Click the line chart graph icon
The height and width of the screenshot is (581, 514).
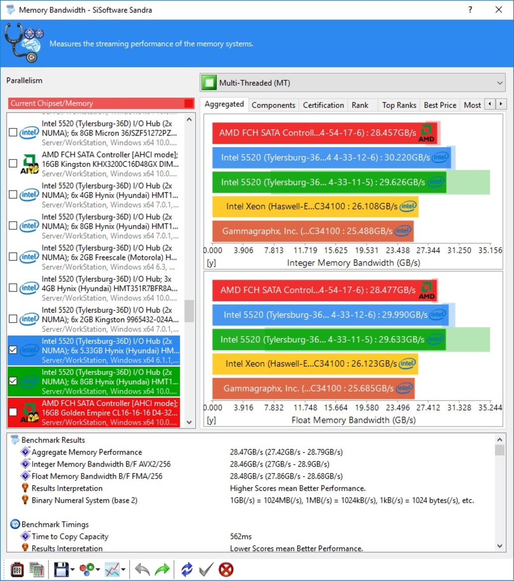coord(112,570)
